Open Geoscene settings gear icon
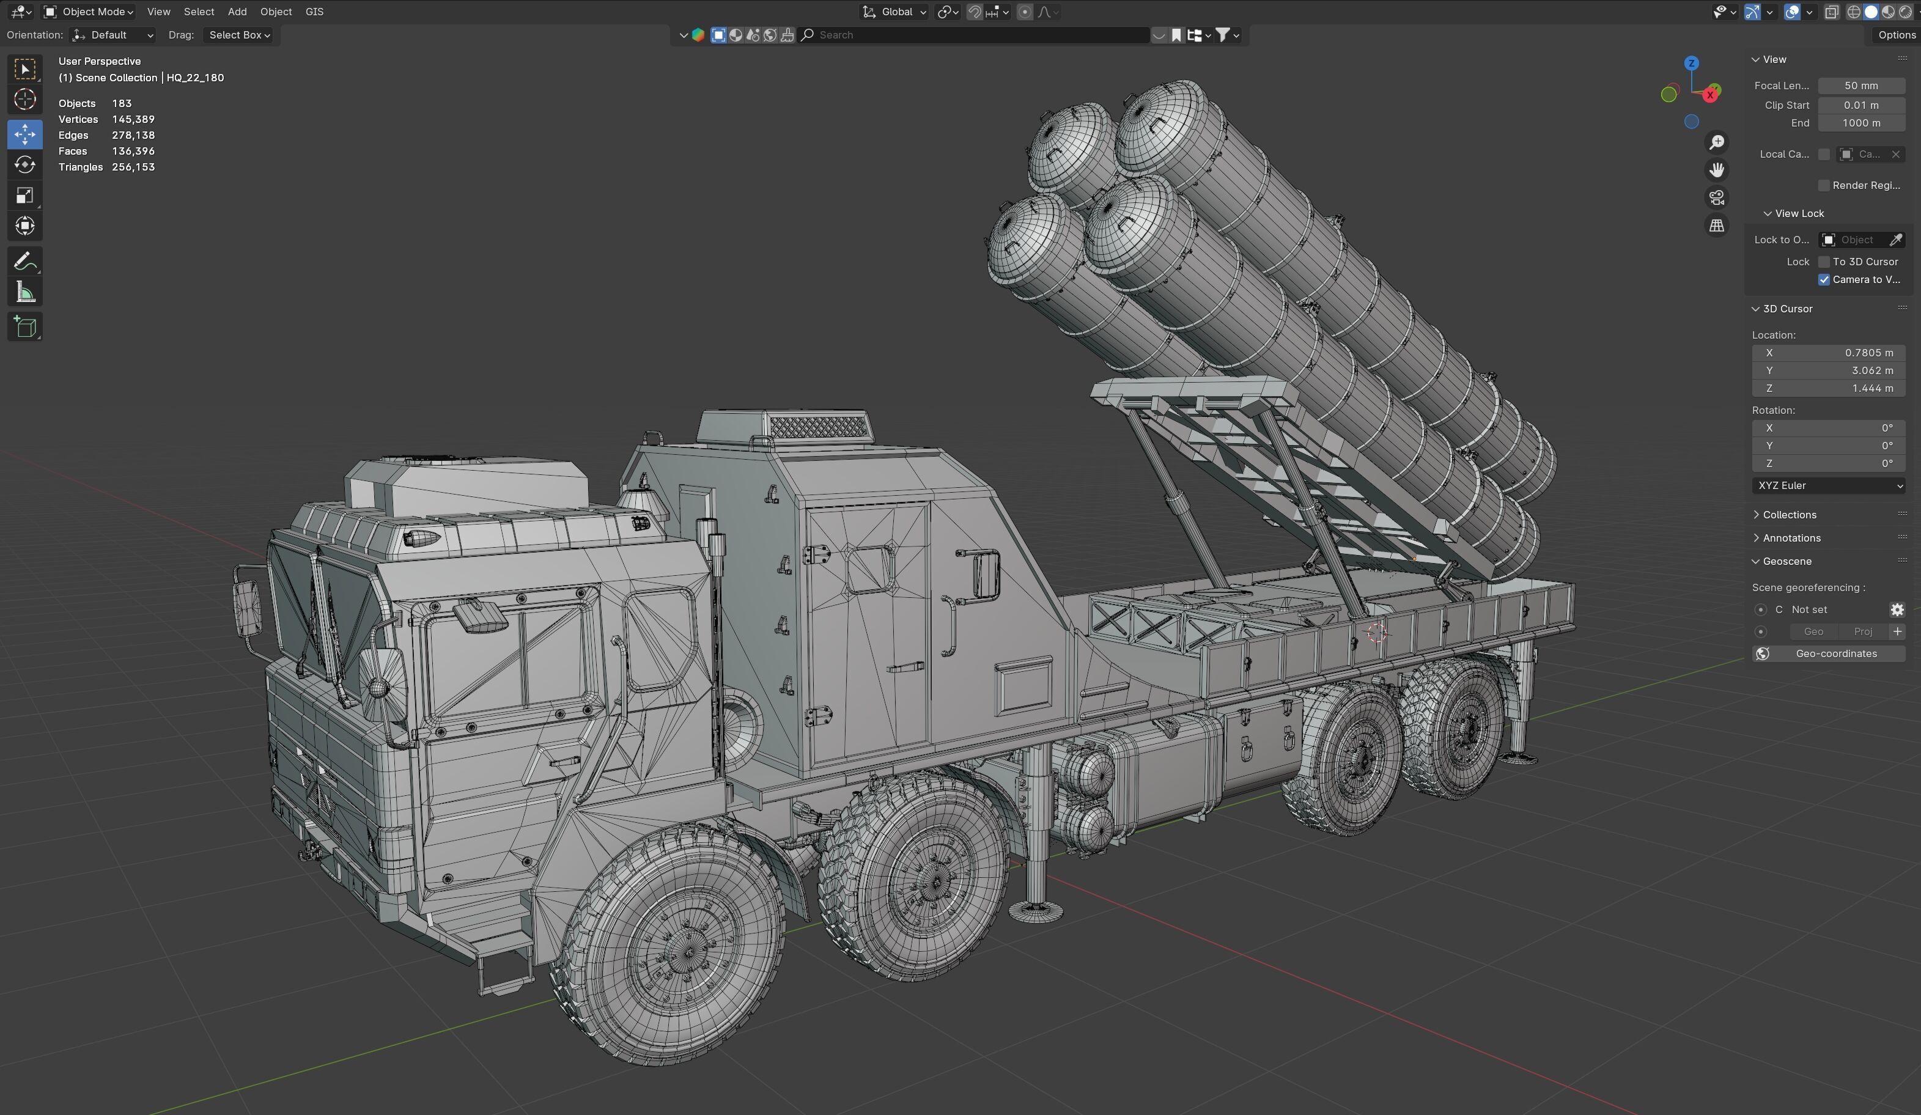Viewport: 1921px width, 1115px height. (x=1897, y=609)
